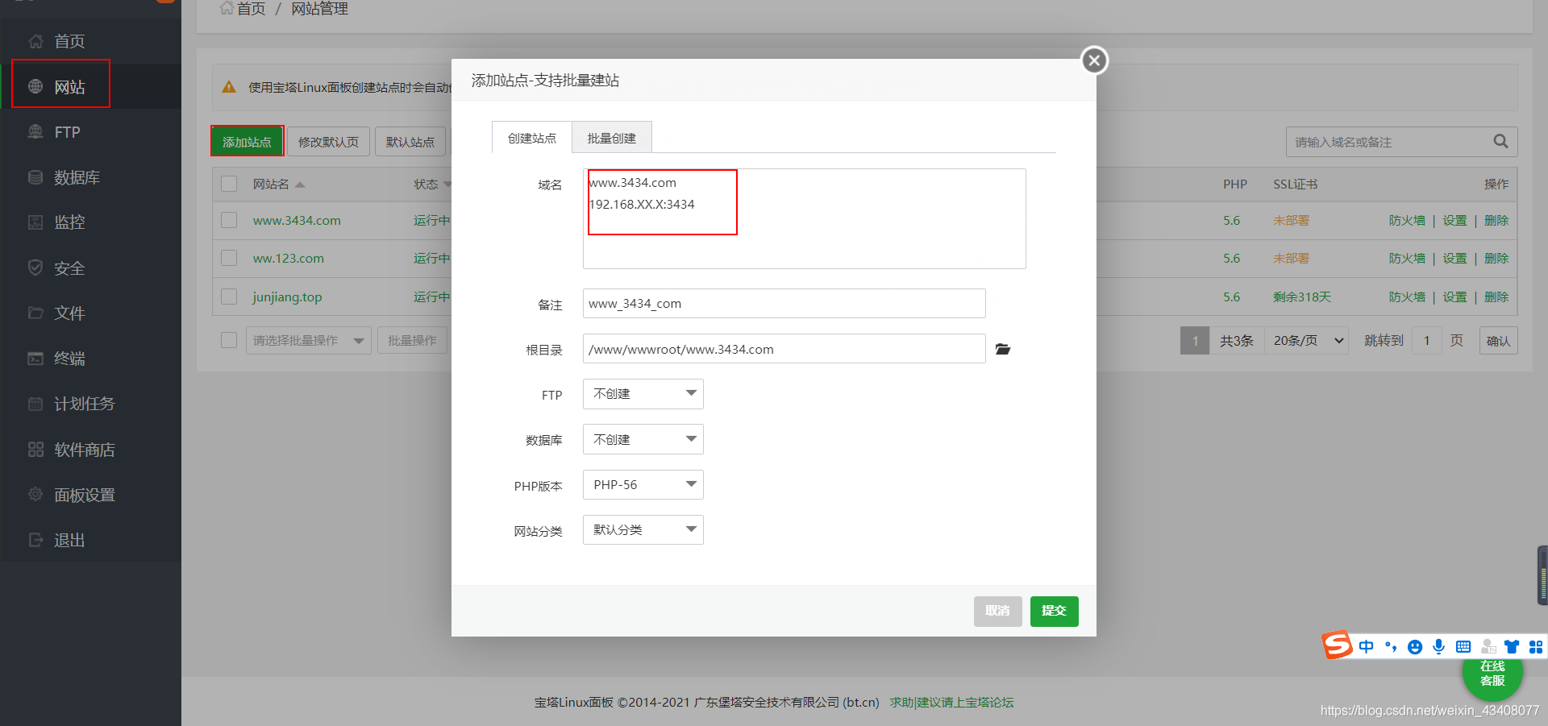
Task: Open the 数据库 不创建 dropdown
Action: [x=643, y=439]
